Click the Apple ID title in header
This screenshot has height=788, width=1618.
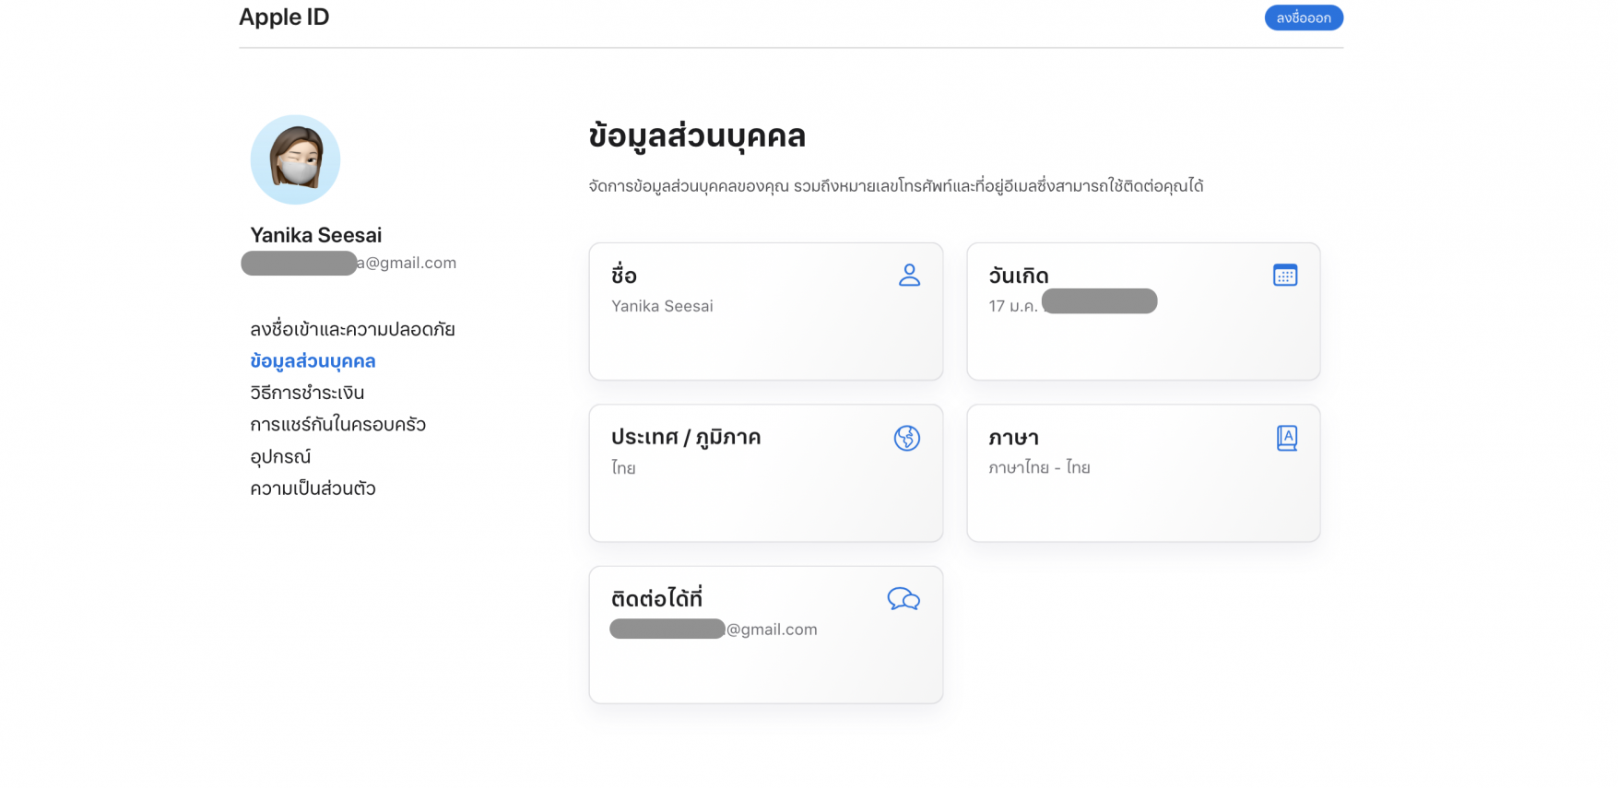pos(284,18)
